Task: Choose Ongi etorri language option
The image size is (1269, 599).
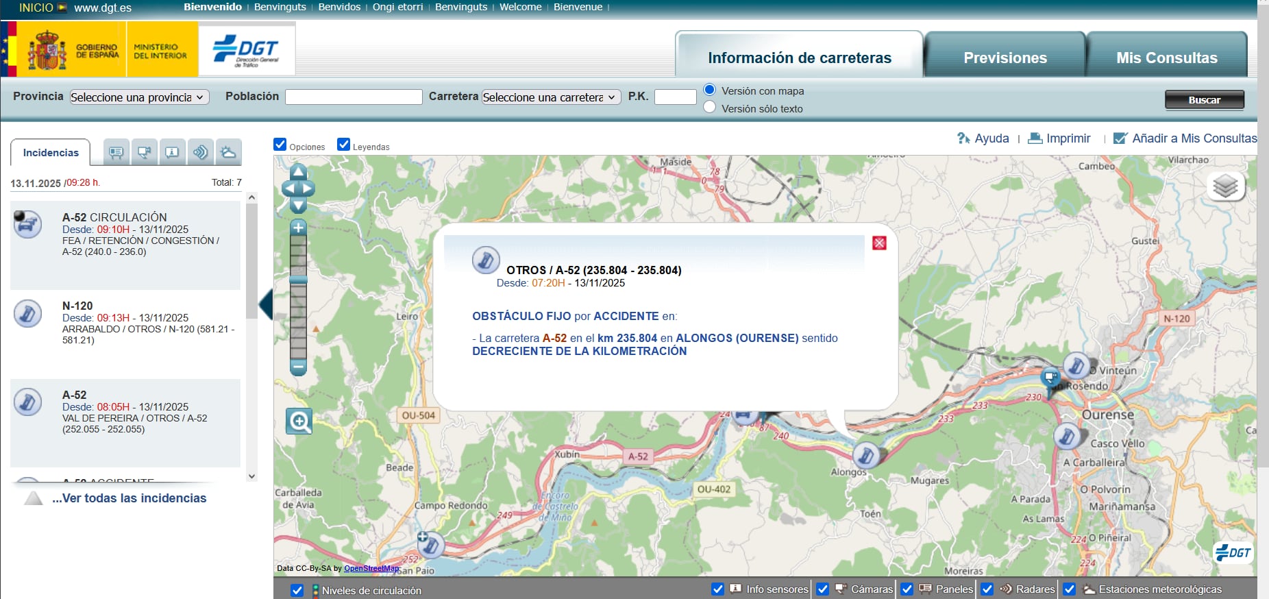Action: (x=397, y=7)
